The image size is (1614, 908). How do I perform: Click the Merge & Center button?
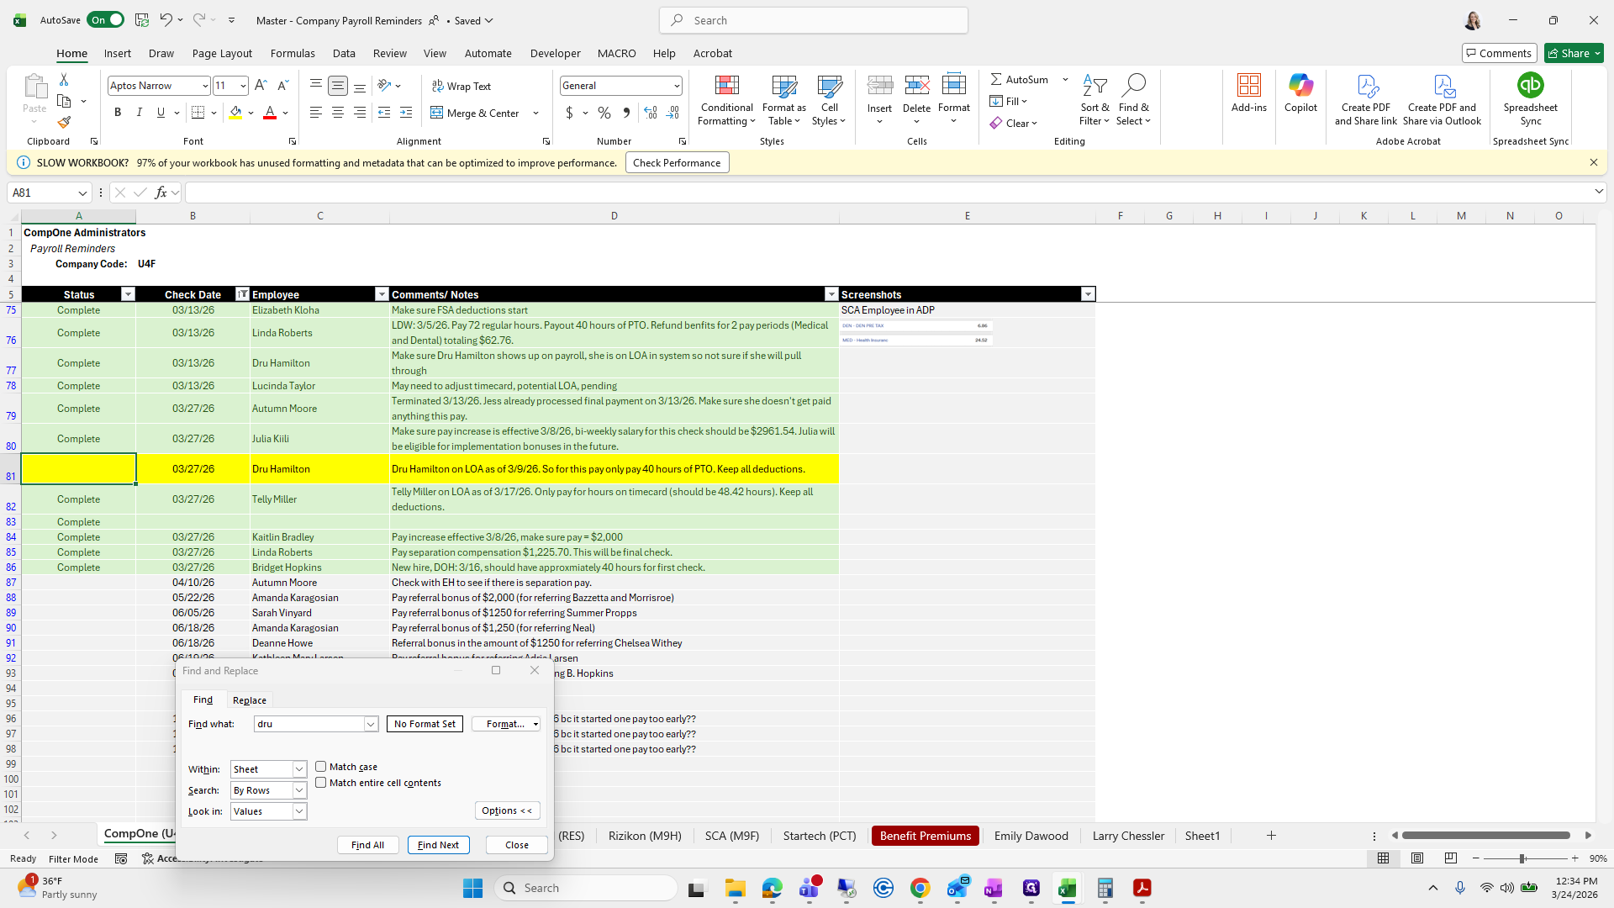(x=476, y=113)
